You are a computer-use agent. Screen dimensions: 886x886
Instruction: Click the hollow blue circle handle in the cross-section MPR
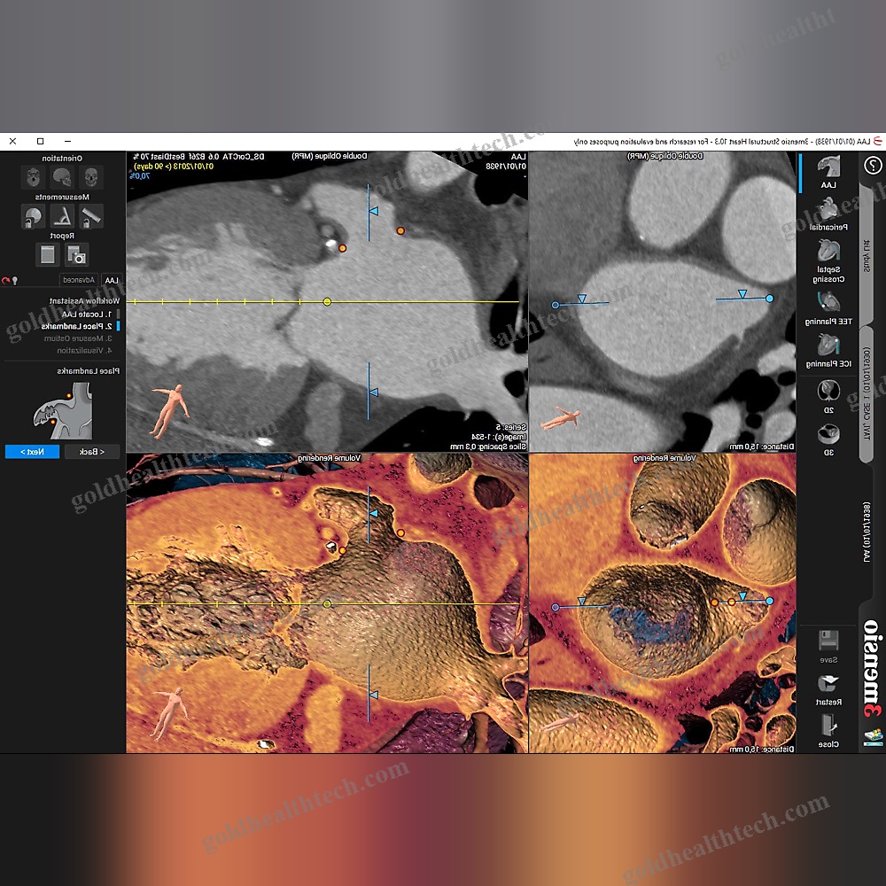556,305
